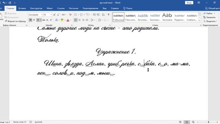This screenshot has height=124, width=220.
Task: Switch to Вставка tab
Action: [22, 8]
